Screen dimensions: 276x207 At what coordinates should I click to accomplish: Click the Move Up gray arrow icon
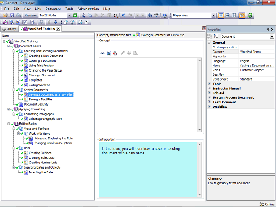pyautogui.click(x=49, y=22)
